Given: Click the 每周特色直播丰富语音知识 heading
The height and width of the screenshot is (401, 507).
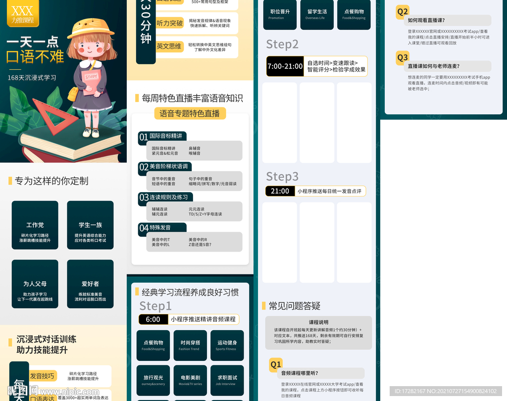Looking at the screenshot, I should (193, 99).
